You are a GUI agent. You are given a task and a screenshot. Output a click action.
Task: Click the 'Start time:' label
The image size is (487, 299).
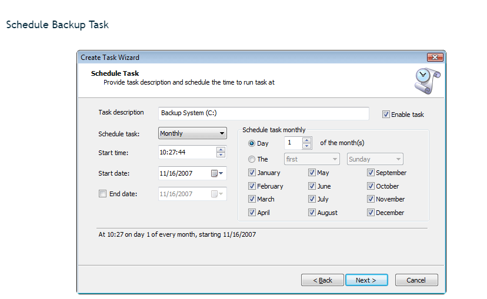click(x=113, y=153)
